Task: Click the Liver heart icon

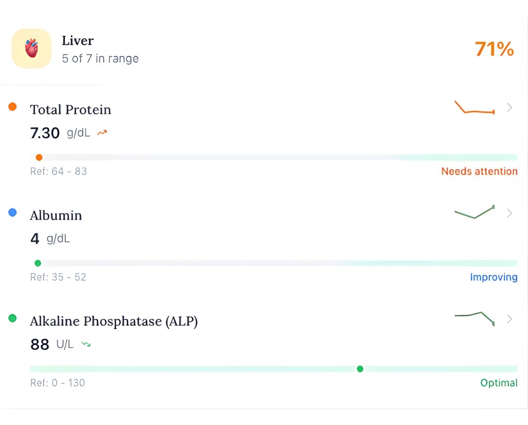Action: [x=31, y=48]
